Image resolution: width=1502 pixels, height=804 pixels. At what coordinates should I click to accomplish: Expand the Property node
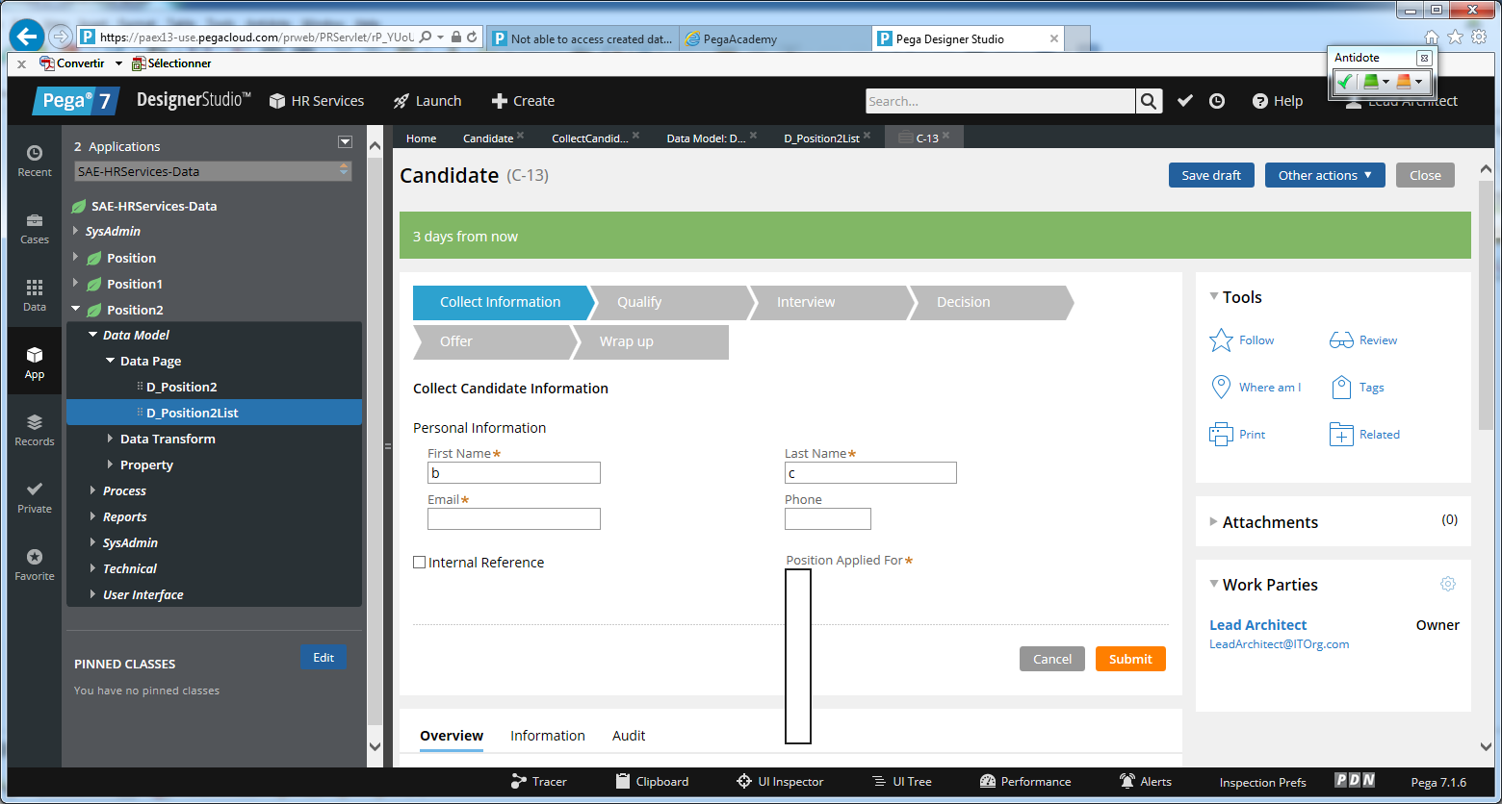tap(110, 465)
